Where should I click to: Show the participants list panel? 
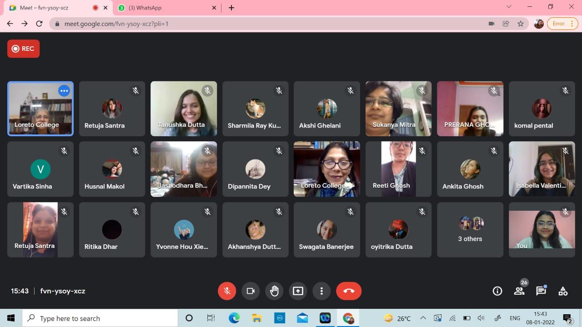[519, 291]
